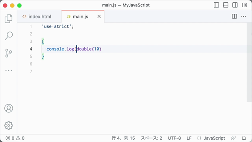Open the Manage gear menu
The height and width of the screenshot is (142, 252).
pos(9,125)
